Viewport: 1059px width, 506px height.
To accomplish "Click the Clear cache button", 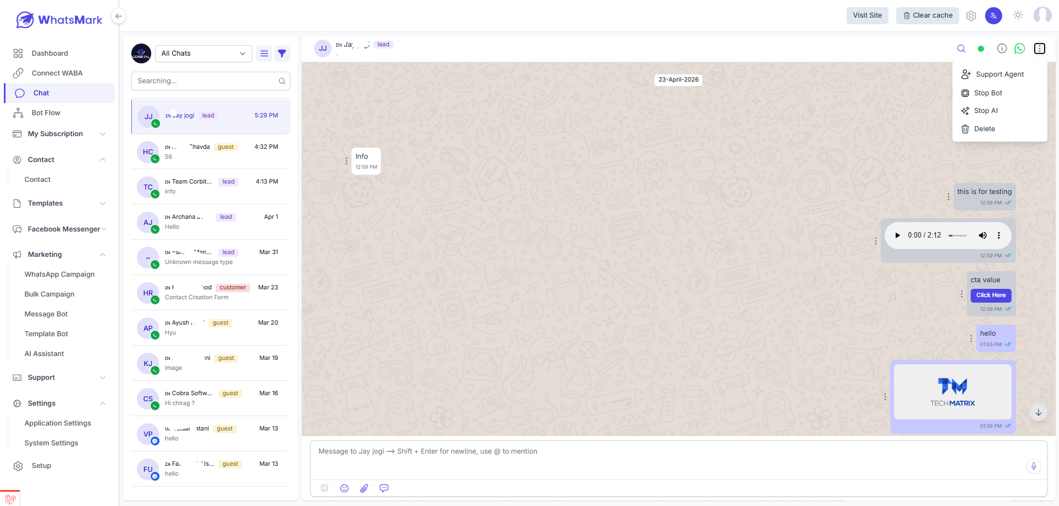I will (927, 15).
